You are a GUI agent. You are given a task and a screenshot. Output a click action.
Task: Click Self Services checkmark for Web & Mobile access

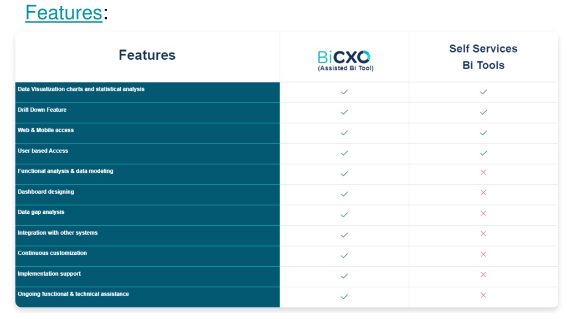(483, 133)
